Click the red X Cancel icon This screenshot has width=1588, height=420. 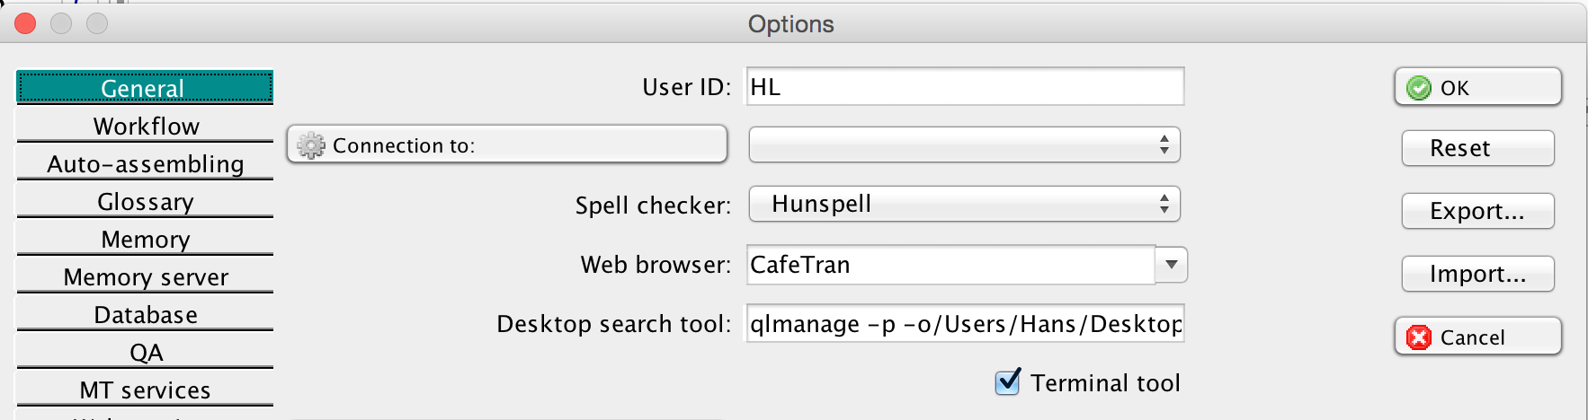pos(1419,337)
